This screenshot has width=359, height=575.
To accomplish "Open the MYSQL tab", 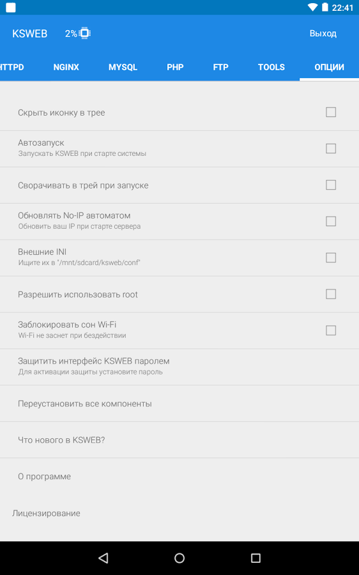I will click(123, 67).
